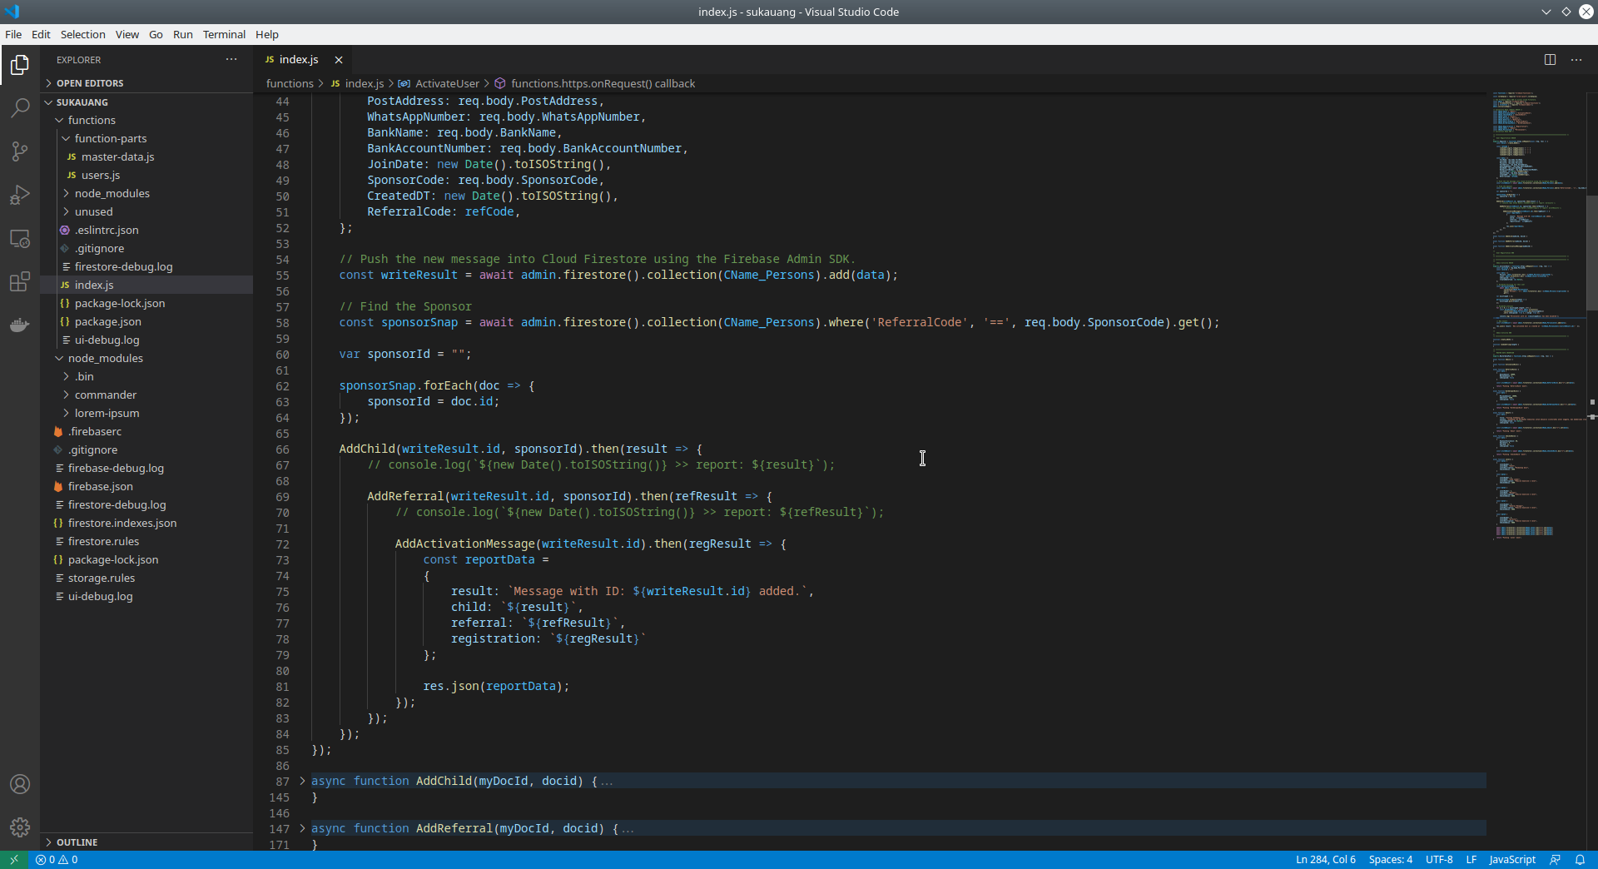Screen dimensions: 1598x869
Task: Split the editor to the right
Action: [1550, 60]
